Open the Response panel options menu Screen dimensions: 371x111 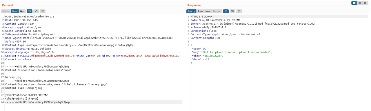point(239,11)
